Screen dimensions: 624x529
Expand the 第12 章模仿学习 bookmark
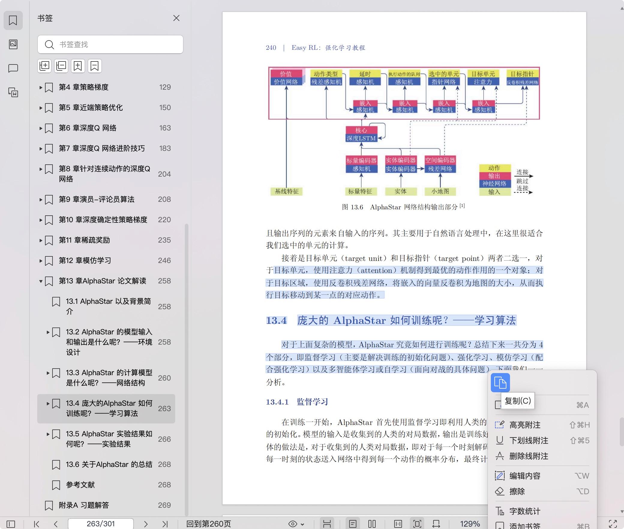click(41, 261)
